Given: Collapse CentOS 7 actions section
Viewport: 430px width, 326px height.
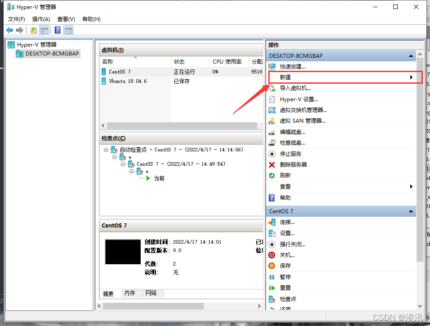Looking at the screenshot, I should click(x=411, y=211).
